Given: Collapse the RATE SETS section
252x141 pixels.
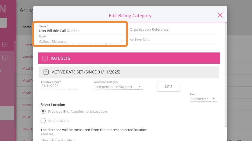Looking at the screenshot, I should [45, 58].
